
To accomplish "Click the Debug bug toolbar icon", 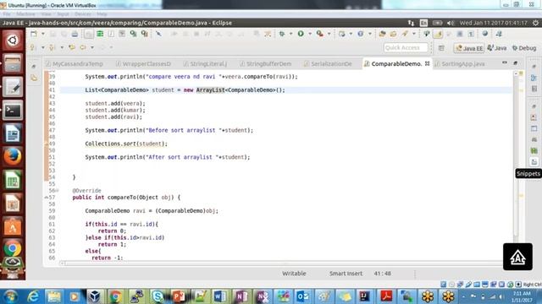I will point(282,34).
